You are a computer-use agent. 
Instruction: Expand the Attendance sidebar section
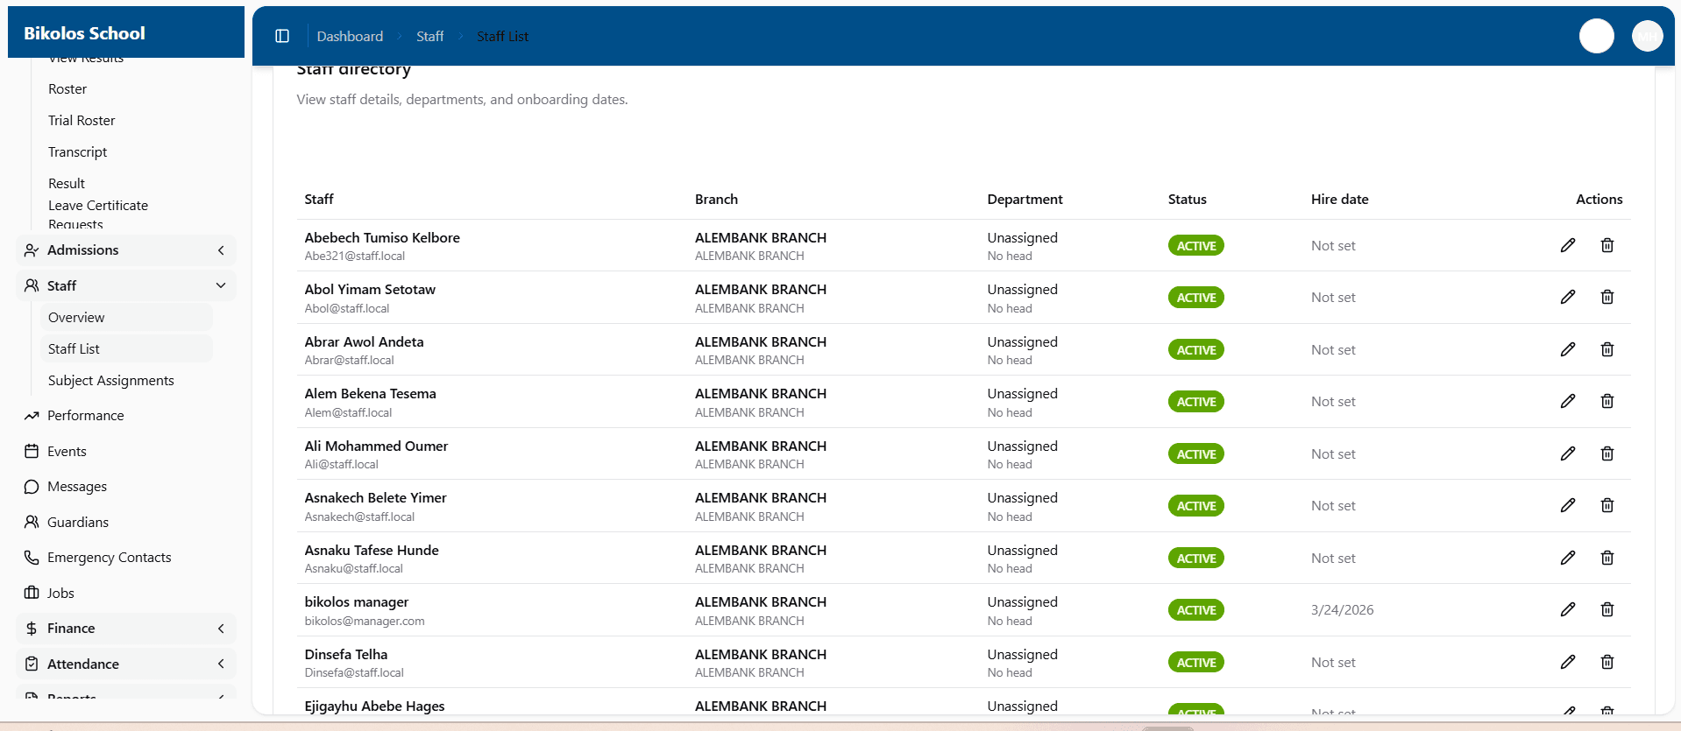point(126,664)
